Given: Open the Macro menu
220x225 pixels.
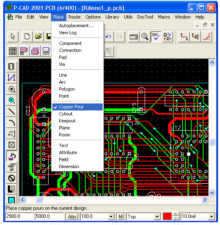Looking at the screenshot, I should 164,17.
